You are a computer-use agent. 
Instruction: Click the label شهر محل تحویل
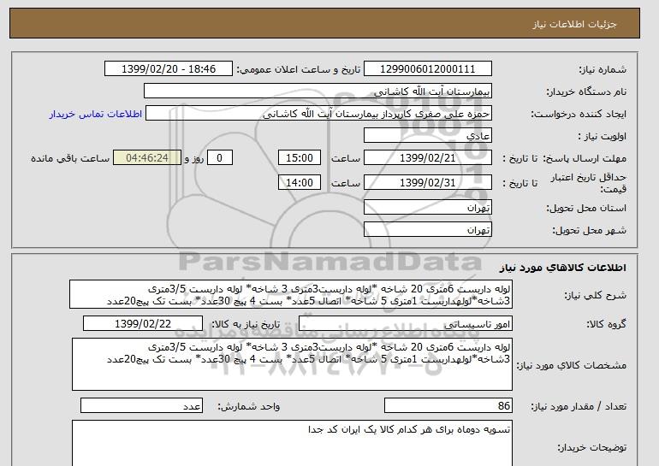pyautogui.click(x=589, y=230)
